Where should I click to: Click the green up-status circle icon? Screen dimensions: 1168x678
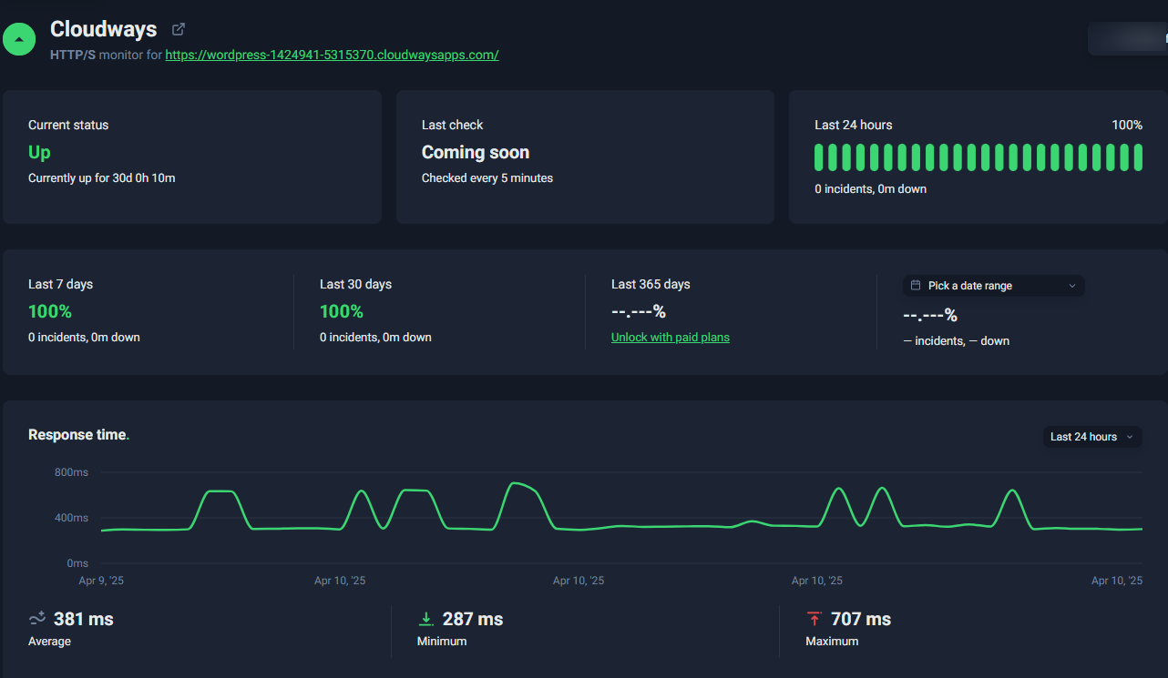point(19,39)
